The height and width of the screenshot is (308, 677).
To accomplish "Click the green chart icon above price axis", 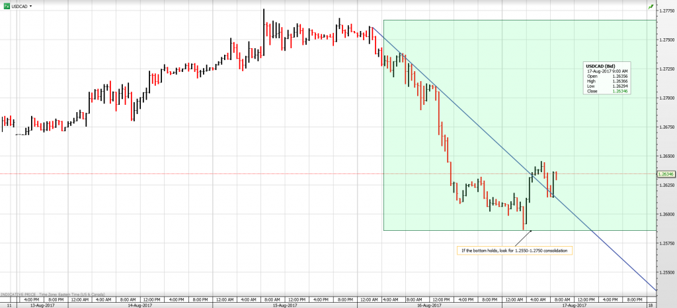I will pos(652,6).
